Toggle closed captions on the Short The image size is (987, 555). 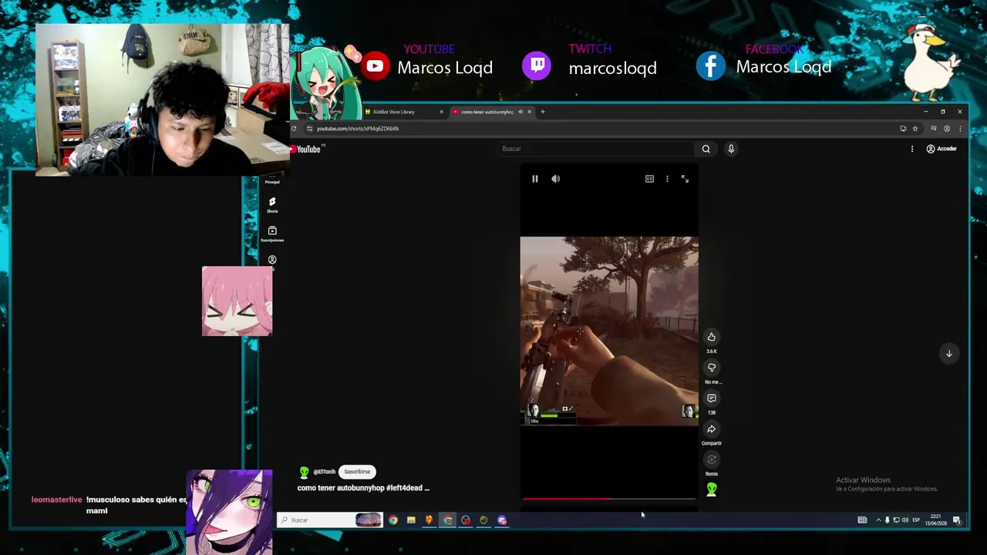(x=649, y=179)
